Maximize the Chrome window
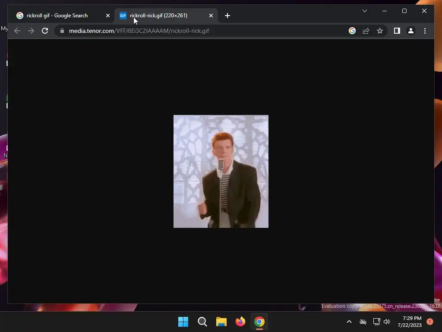Viewport: 442px width, 332px height. [x=404, y=11]
